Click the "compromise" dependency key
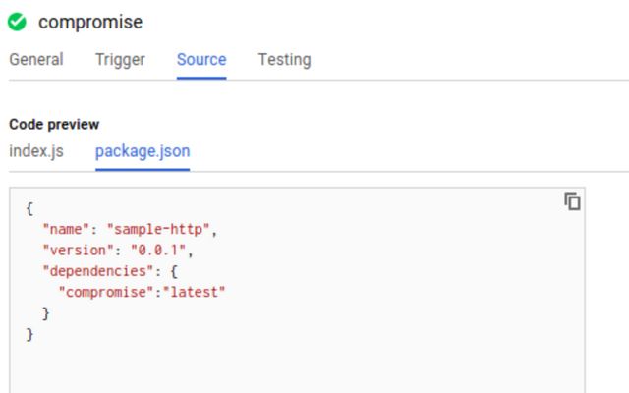The height and width of the screenshot is (393, 629). point(106,292)
